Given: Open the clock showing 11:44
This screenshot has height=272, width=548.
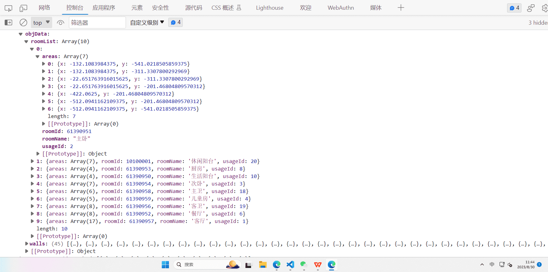Looking at the screenshot, I should point(526,265).
